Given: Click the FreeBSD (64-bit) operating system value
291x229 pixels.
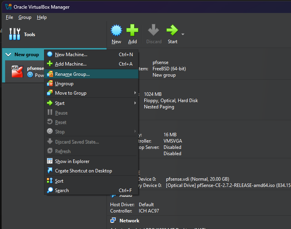Looking at the screenshot, I should [x=169, y=69].
